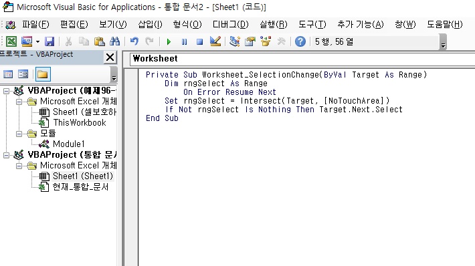
Task: Open the 디버그(D) menu
Action: pyautogui.click(x=231, y=24)
